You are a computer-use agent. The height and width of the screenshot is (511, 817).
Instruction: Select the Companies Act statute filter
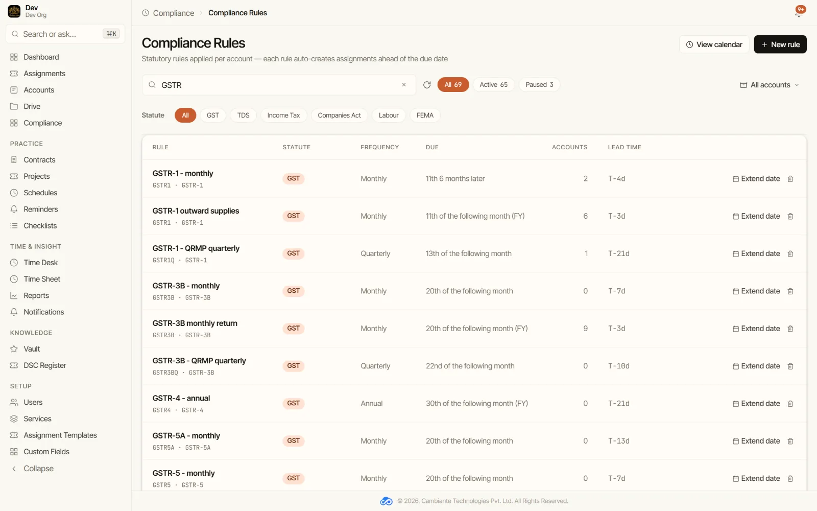coord(339,115)
